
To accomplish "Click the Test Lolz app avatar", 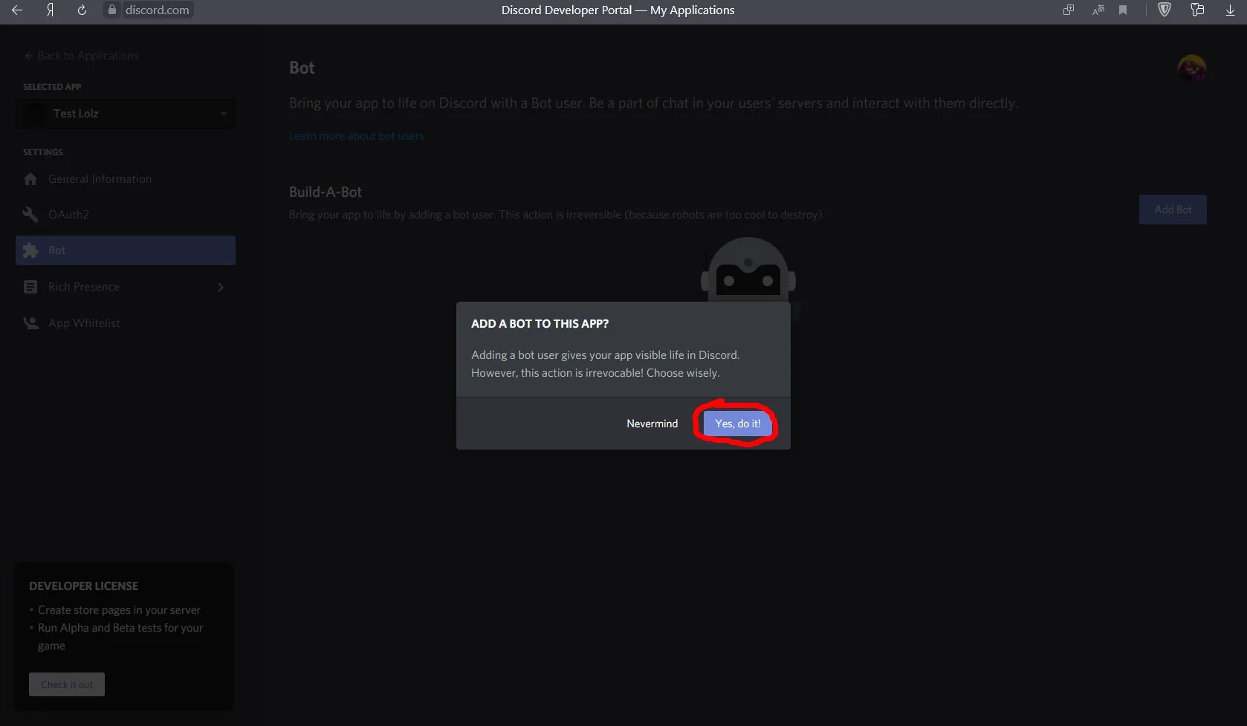I will click(35, 114).
